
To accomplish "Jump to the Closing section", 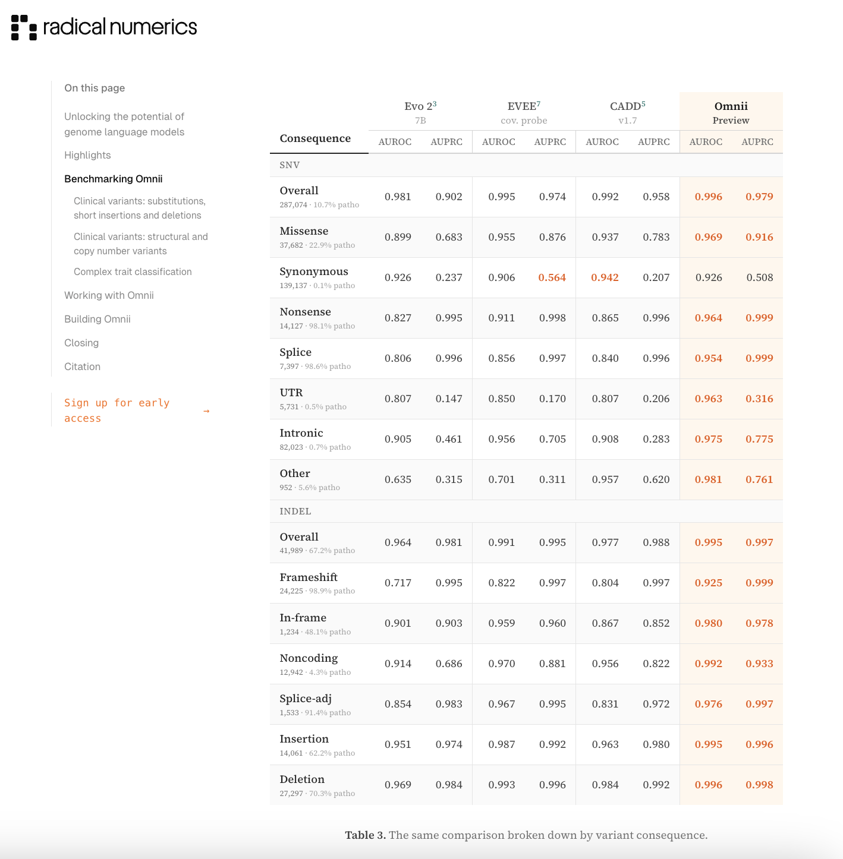I will tap(81, 343).
